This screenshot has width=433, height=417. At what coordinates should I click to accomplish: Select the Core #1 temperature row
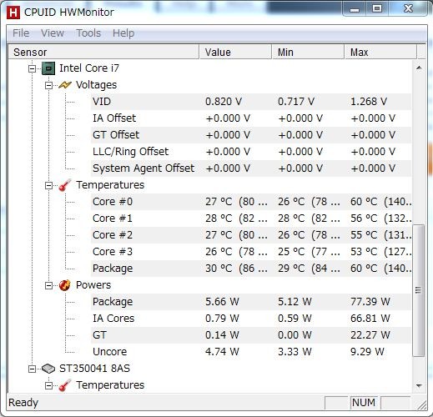pyautogui.click(x=251, y=219)
